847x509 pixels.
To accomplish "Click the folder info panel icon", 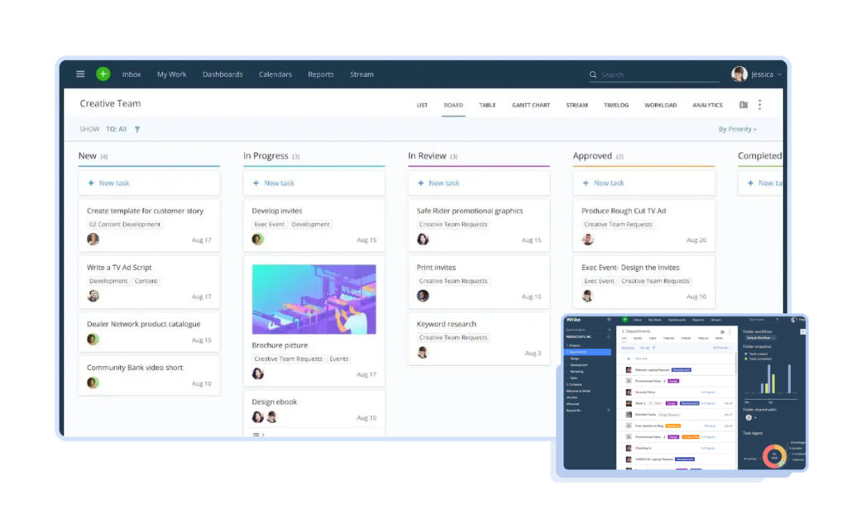I will point(743,105).
